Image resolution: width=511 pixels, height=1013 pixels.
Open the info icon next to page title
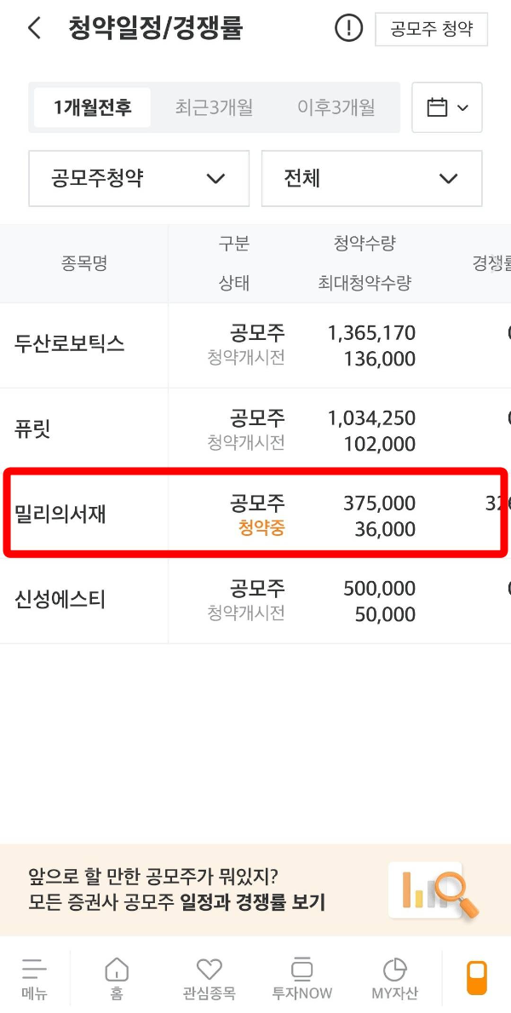[348, 26]
